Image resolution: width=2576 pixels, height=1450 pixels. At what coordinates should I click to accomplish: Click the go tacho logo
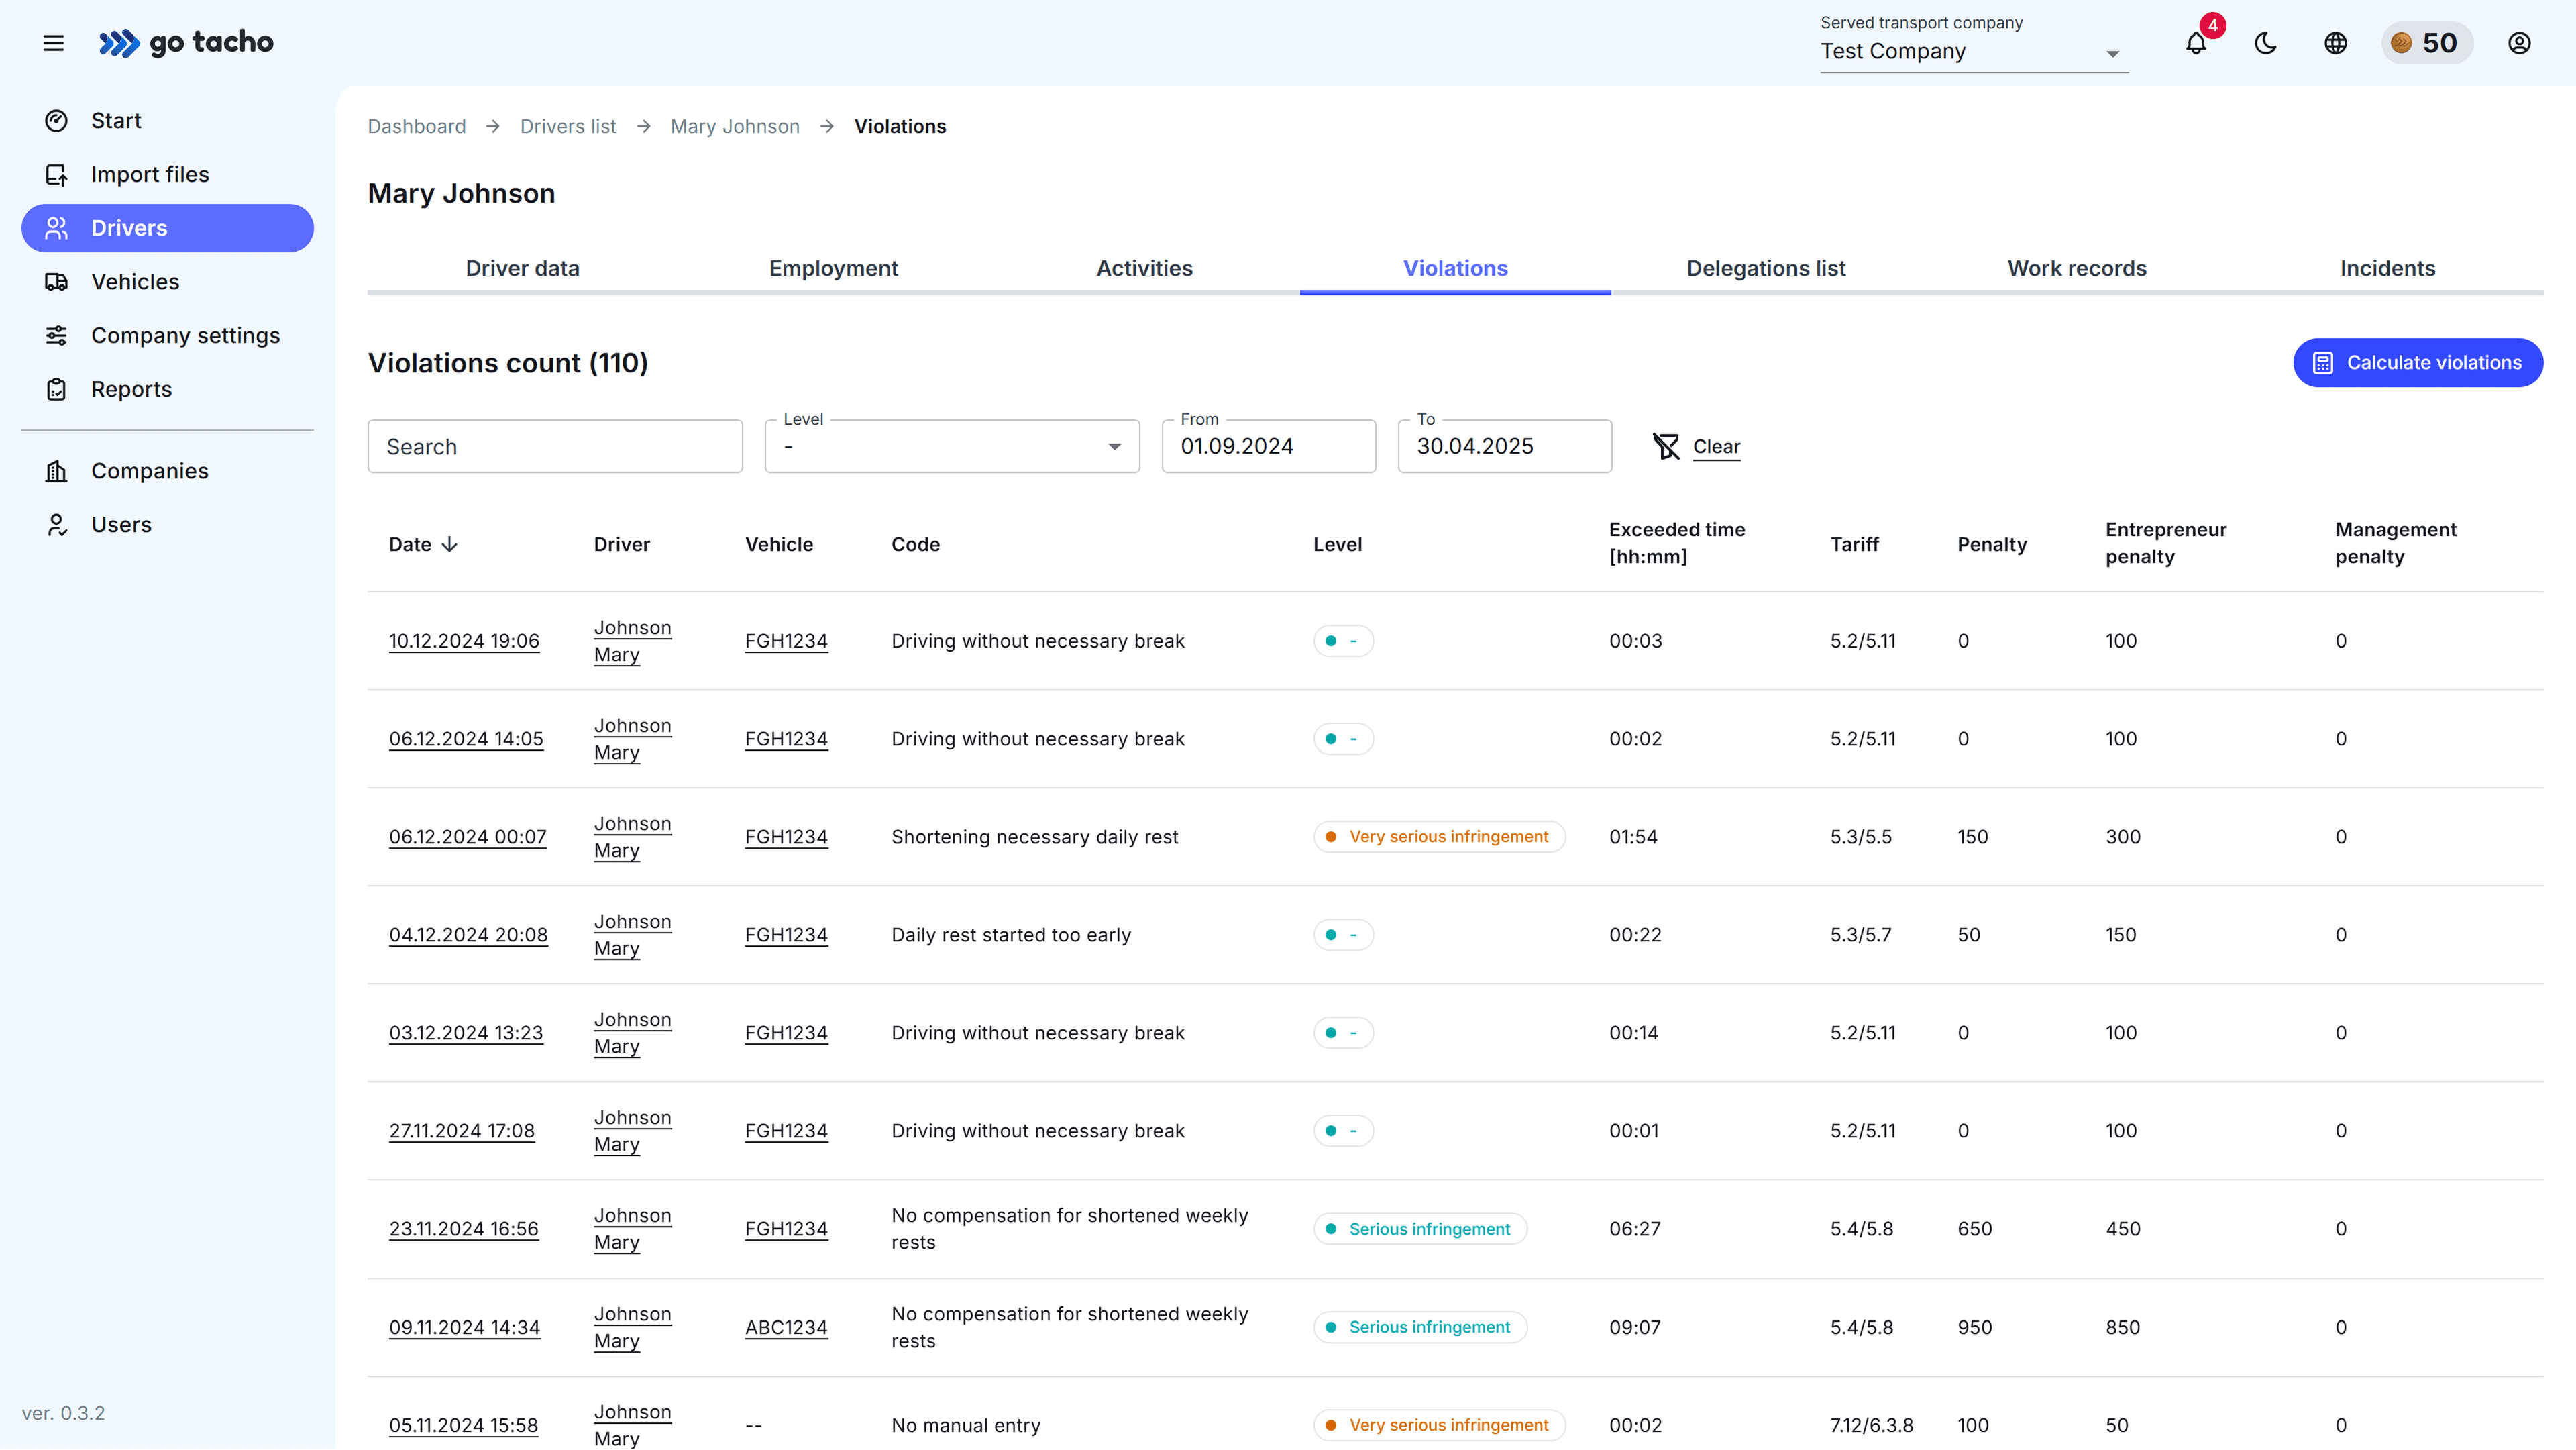click(186, 43)
